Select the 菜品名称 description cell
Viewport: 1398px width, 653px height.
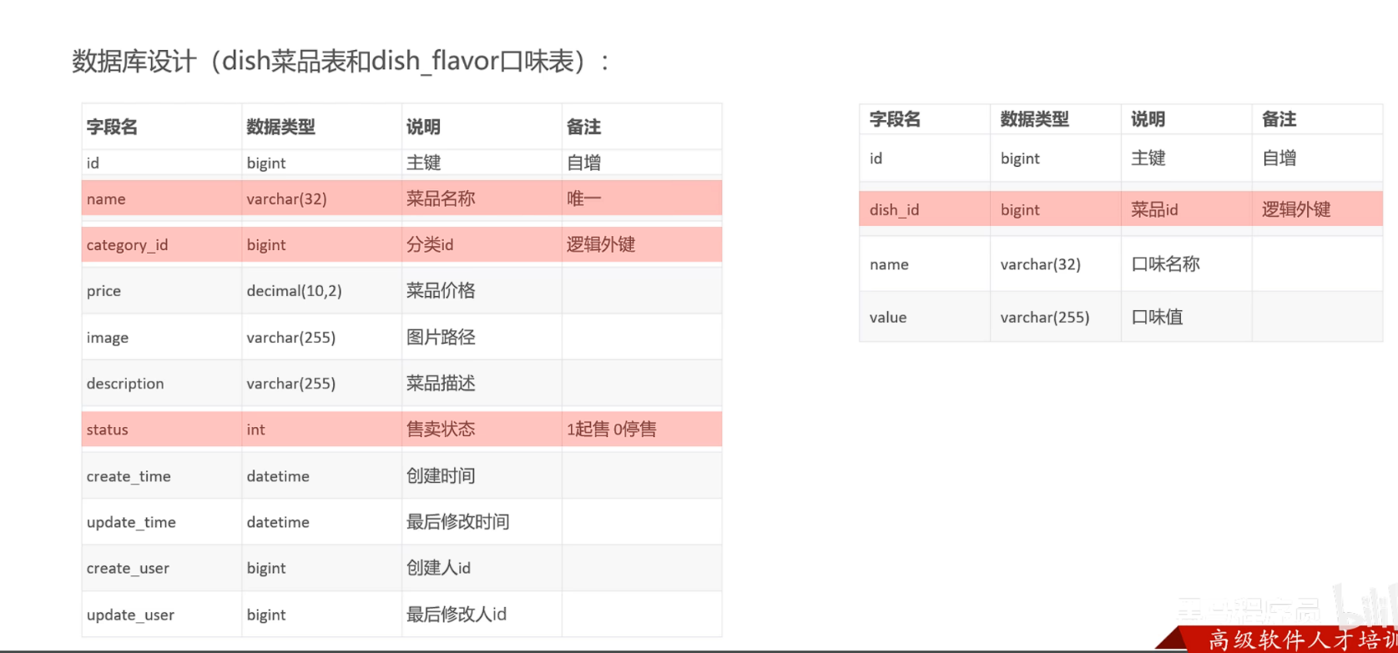click(x=441, y=199)
